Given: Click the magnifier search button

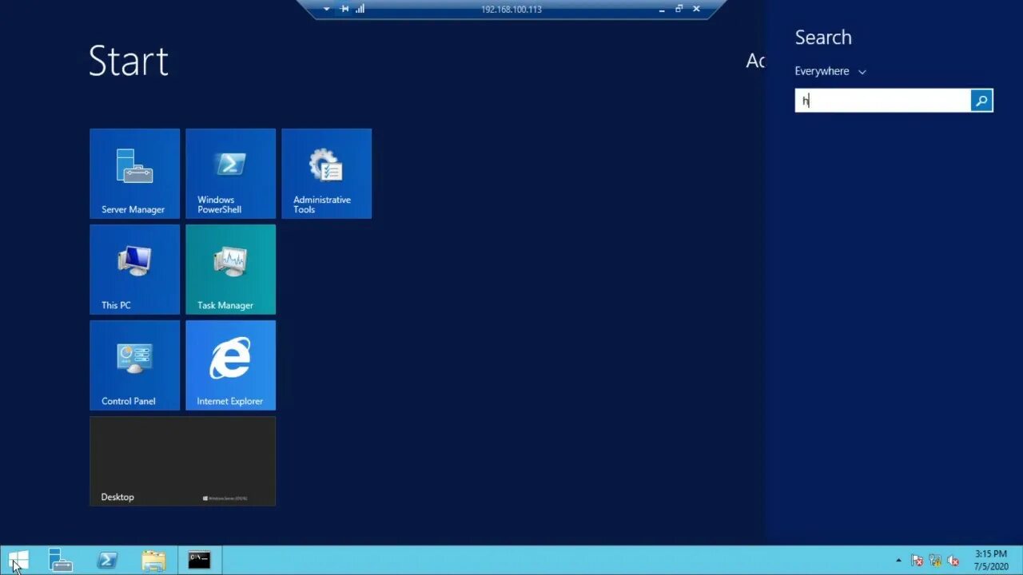Looking at the screenshot, I should click(981, 100).
